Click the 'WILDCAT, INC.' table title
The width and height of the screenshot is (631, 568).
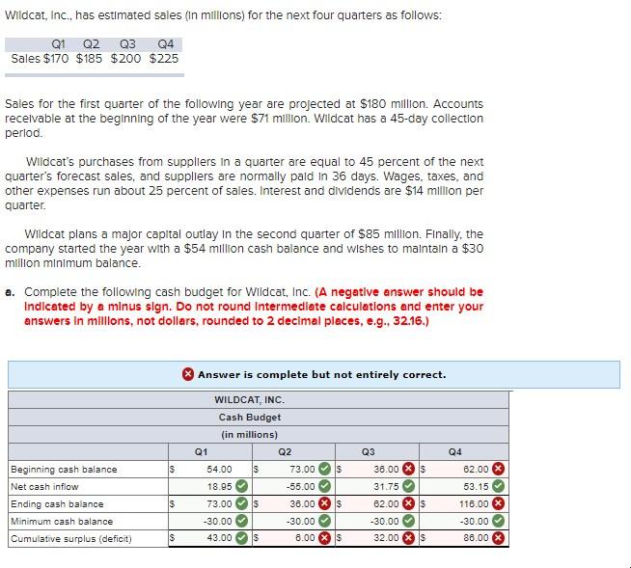(x=250, y=399)
